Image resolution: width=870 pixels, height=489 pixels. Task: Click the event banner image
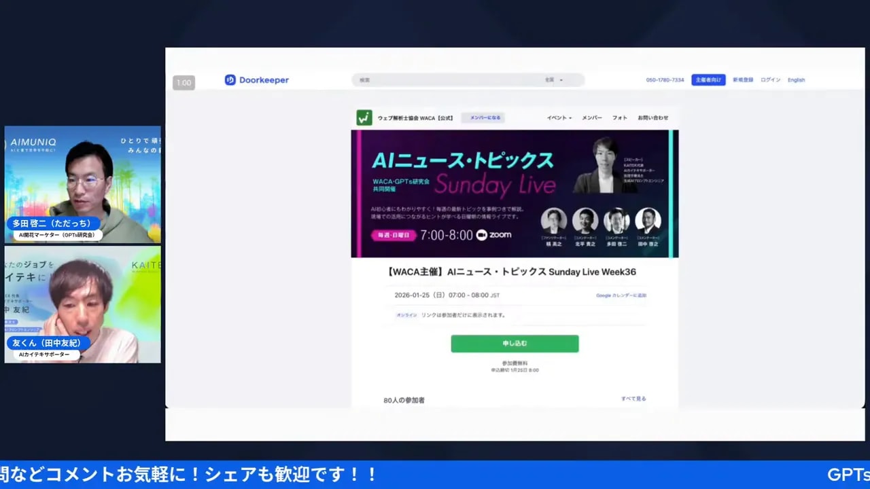[515, 194]
